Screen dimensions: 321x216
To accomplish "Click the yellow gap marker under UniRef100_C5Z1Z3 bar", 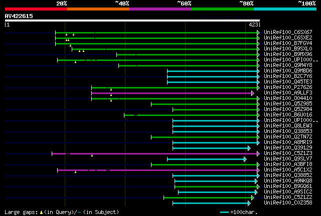I will (x=92, y=156).
